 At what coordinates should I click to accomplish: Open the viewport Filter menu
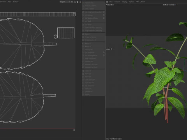tap(138, 2)
